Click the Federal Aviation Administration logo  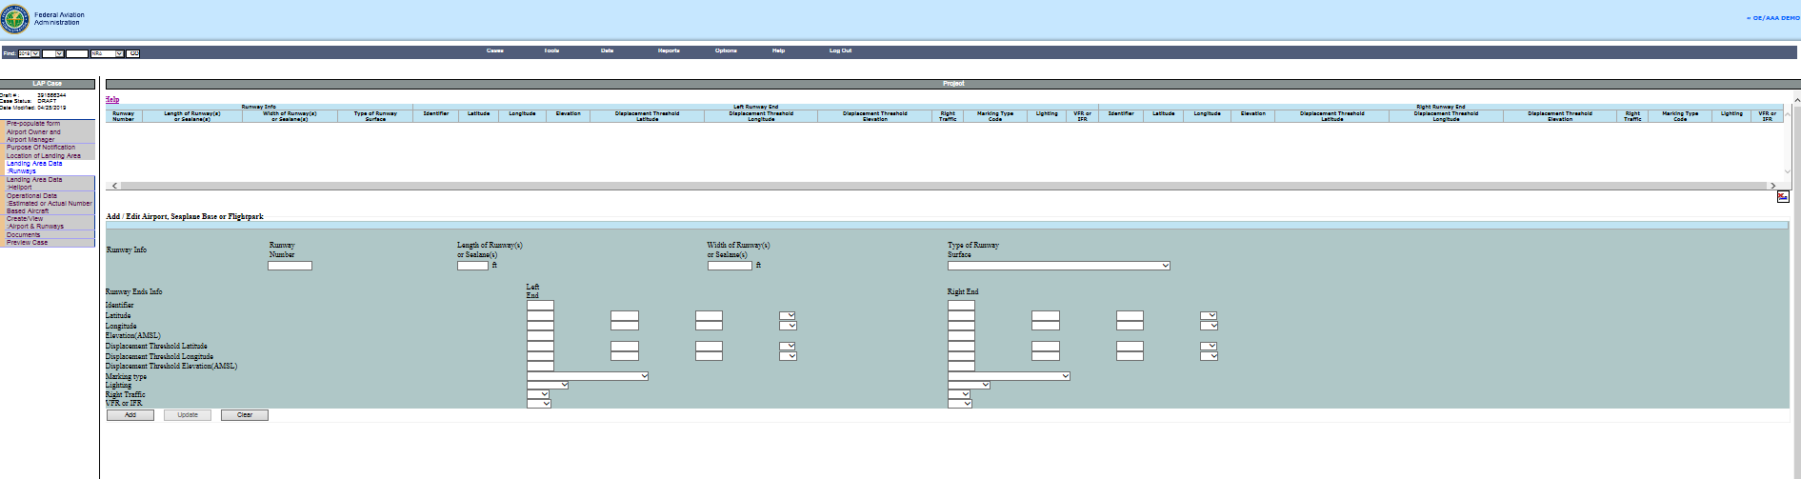15,18
